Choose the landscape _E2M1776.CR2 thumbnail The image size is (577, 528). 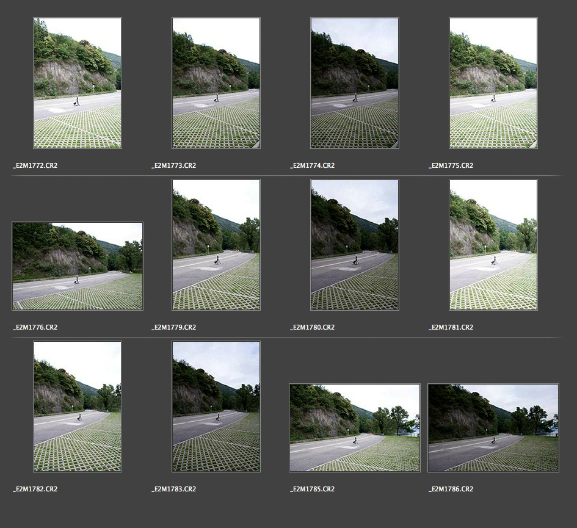(78, 266)
